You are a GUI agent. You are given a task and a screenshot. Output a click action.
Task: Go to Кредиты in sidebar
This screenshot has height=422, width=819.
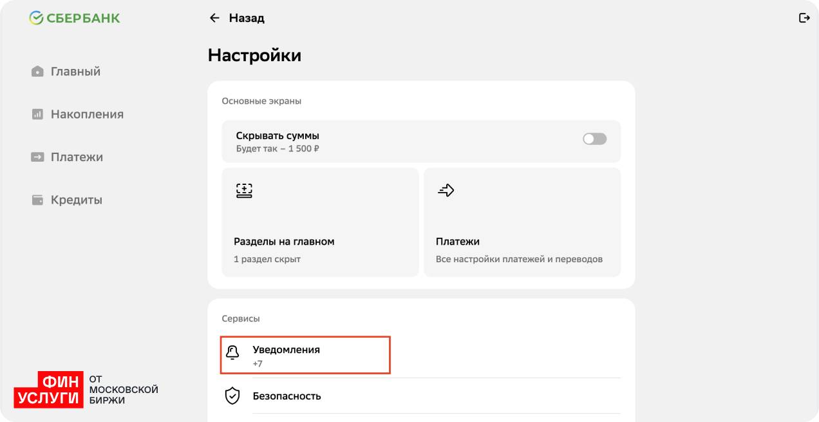coord(76,200)
